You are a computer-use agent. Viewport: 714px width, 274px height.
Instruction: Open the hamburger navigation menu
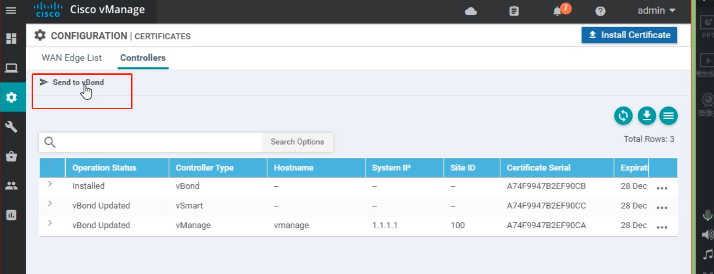pos(11,10)
